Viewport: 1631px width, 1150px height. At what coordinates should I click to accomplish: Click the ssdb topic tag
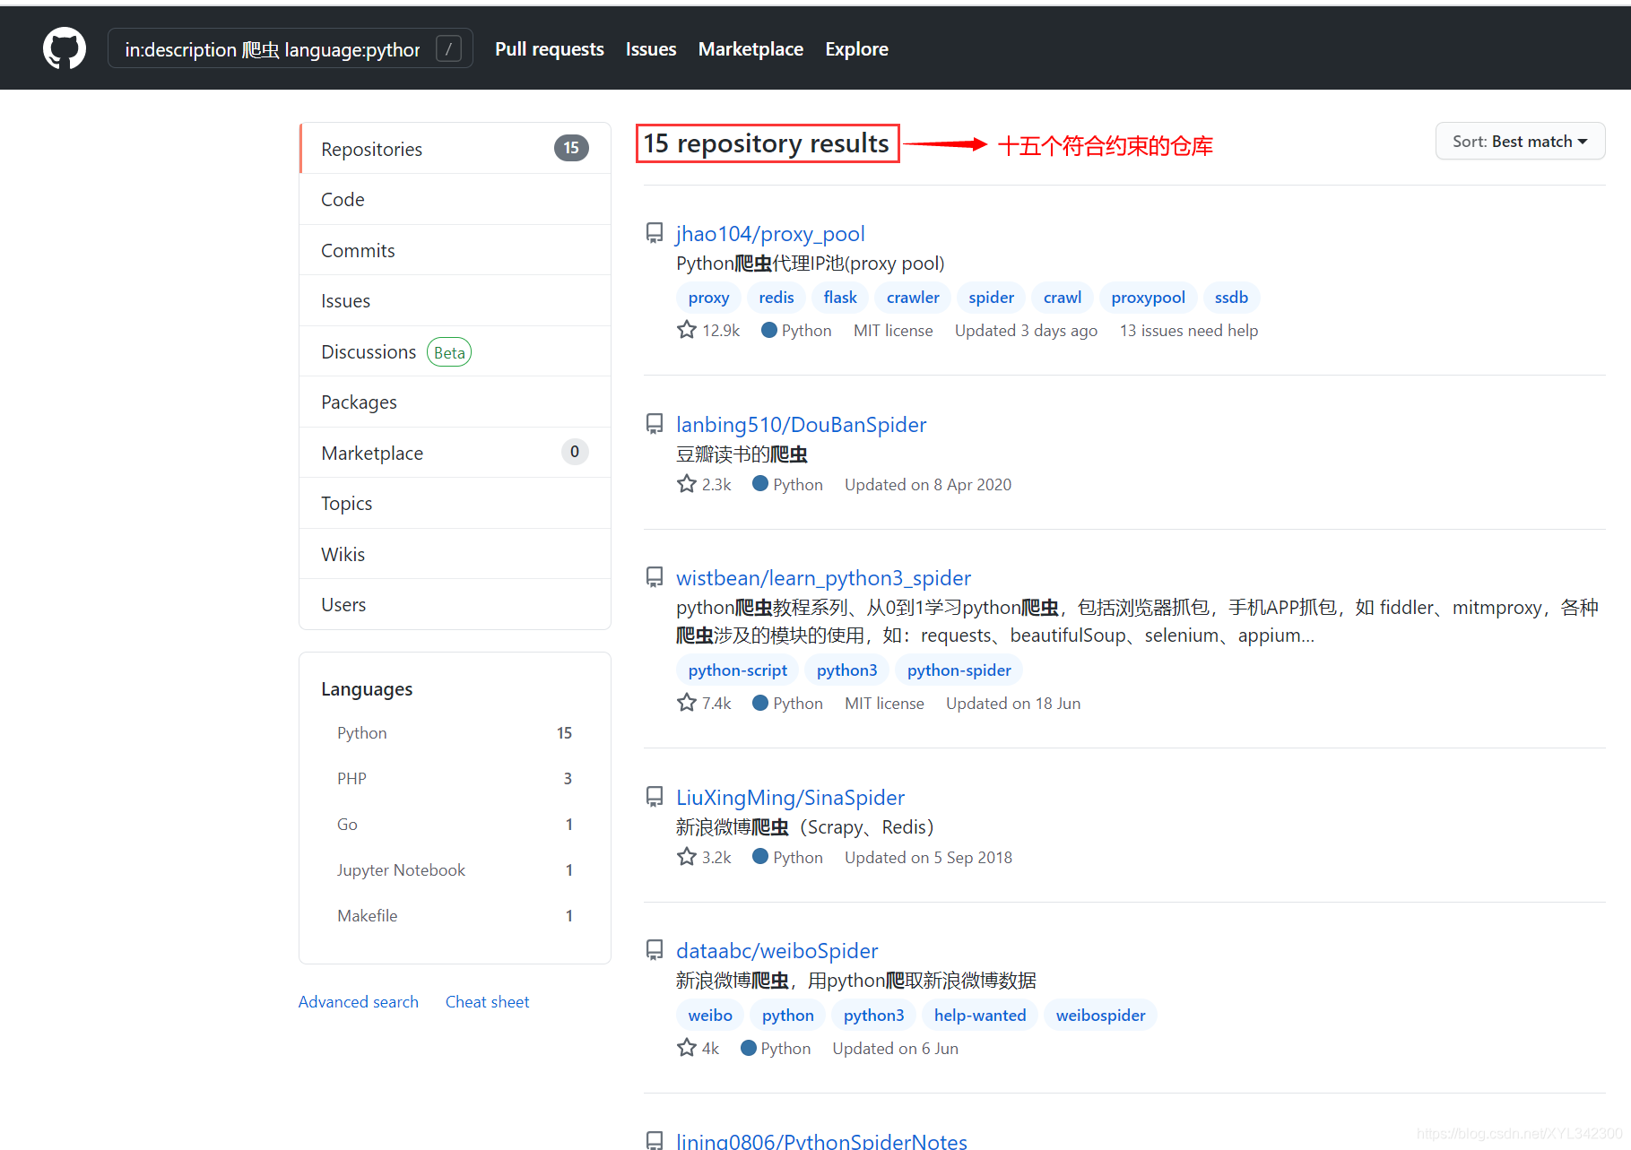coord(1231,298)
